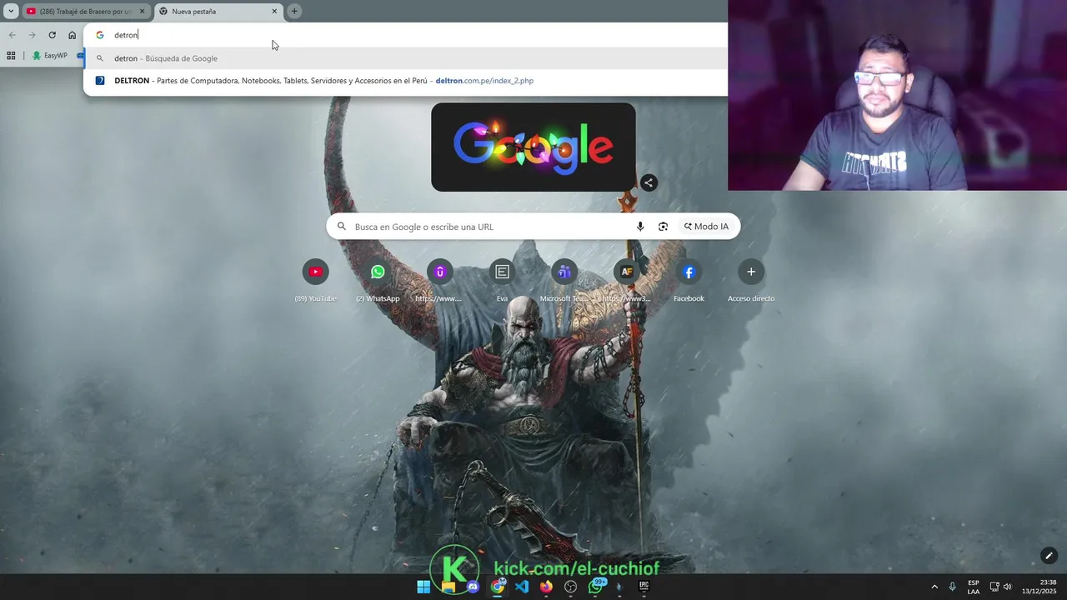Open the Eva shortcut tile
Image resolution: width=1067 pixels, height=600 pixels.
(x=502, y=280)
